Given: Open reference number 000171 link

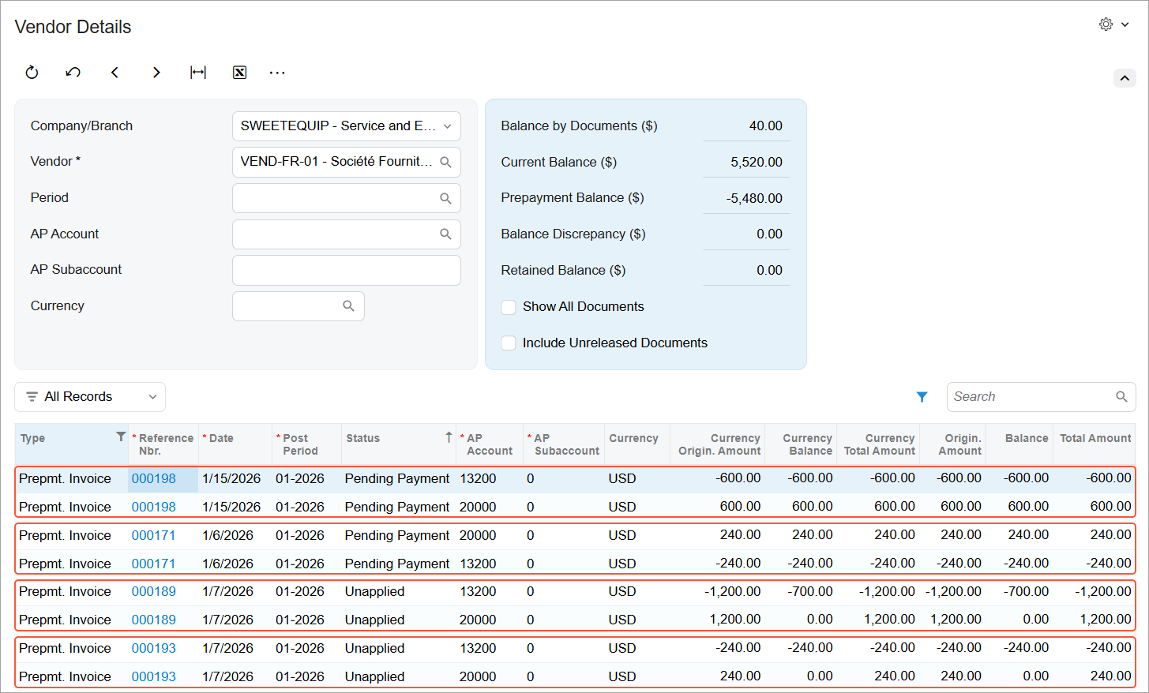Looking at the screenshot, I should 154,535.
